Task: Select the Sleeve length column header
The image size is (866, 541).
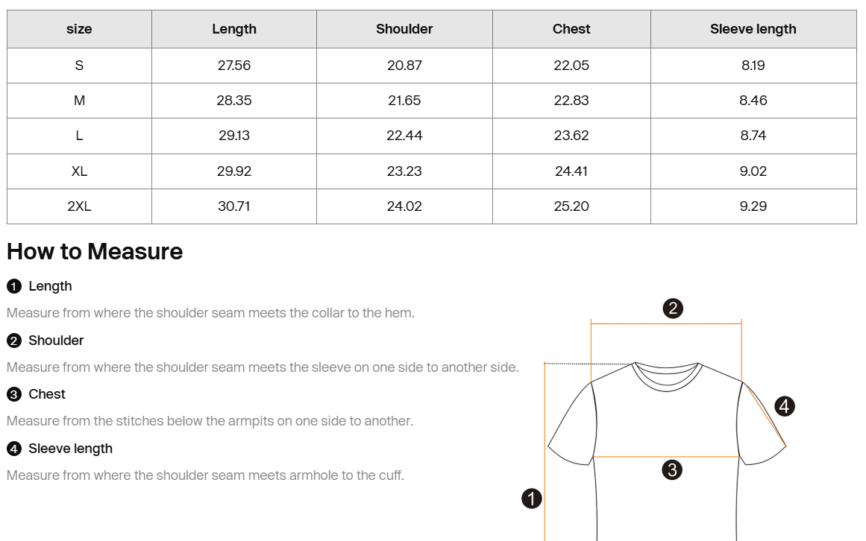Action: [x=753, y=28]
